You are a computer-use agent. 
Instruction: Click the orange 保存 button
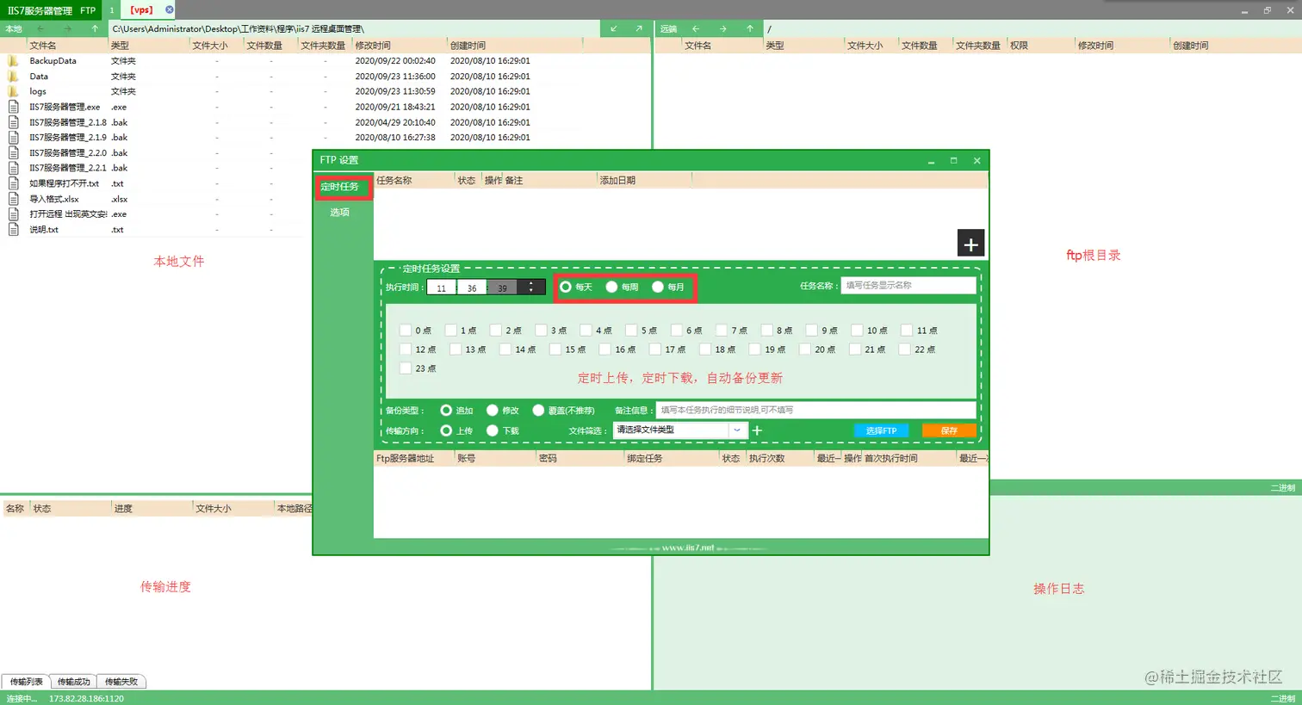949,430
